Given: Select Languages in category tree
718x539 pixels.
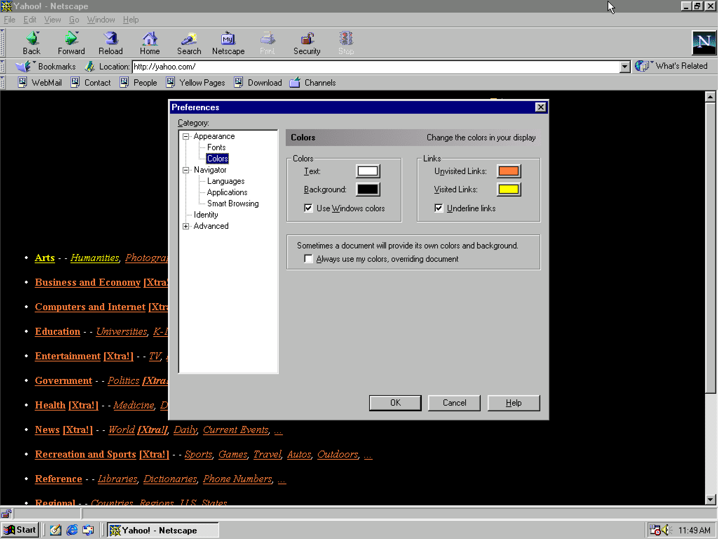Looking at the screenshot, I should click(x=226, y=181).
